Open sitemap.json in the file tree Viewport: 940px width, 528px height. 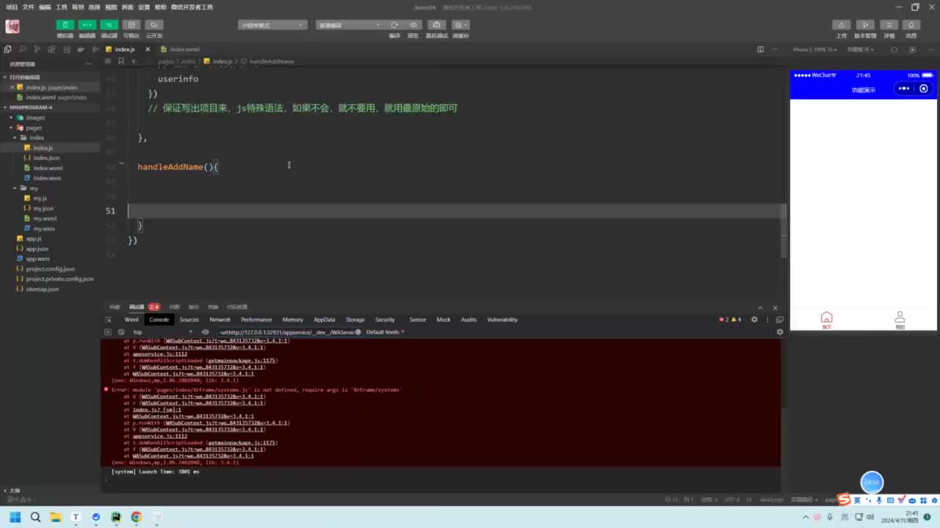click(43, 289)
